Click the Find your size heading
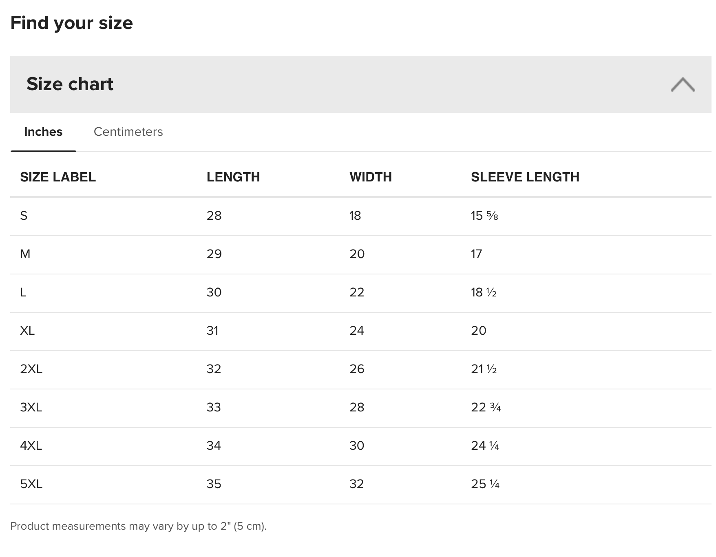 [71, 23]
